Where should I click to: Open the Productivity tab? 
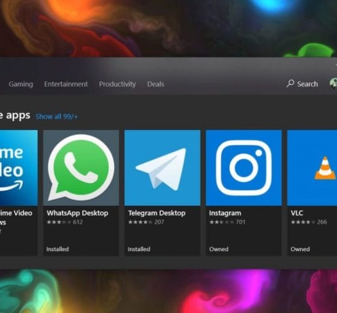[118, 84]
